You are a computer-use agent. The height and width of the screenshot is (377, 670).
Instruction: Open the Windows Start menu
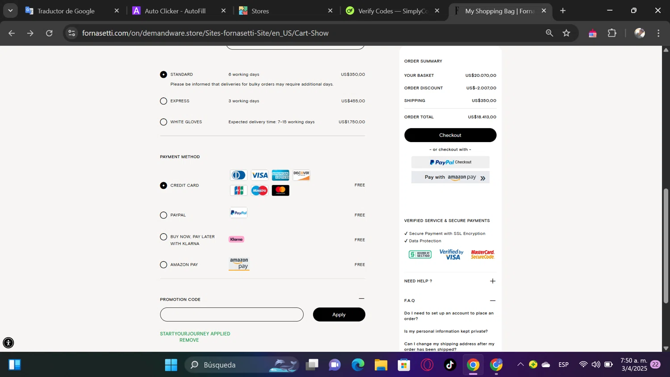[x=171, y=365]
